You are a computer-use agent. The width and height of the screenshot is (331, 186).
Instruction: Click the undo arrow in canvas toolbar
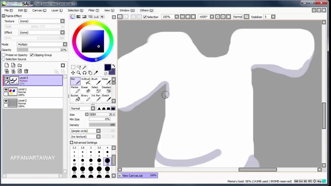120,17
